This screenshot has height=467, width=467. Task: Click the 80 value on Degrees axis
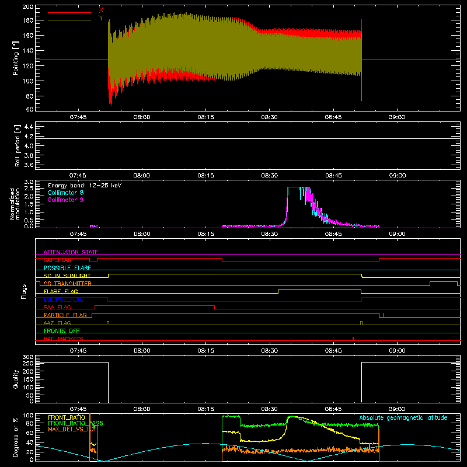[x=30, y=423]
